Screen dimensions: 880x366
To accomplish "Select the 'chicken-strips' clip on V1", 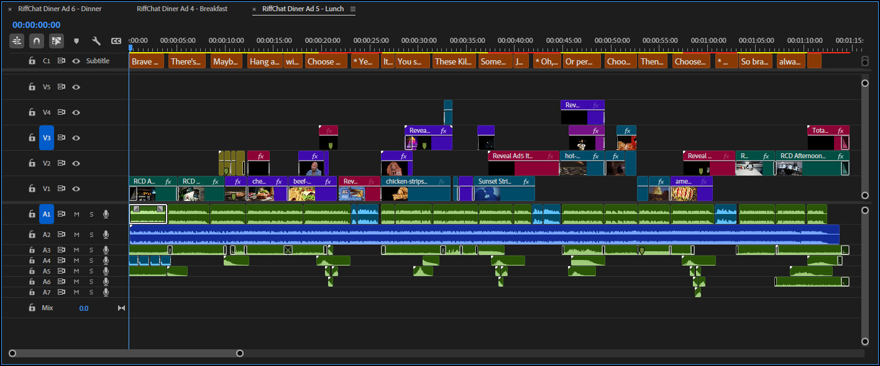I will tap(416, 189).
